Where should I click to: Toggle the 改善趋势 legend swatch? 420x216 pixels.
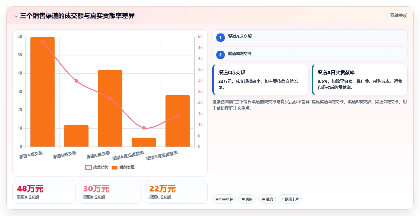tap(88, 167)
